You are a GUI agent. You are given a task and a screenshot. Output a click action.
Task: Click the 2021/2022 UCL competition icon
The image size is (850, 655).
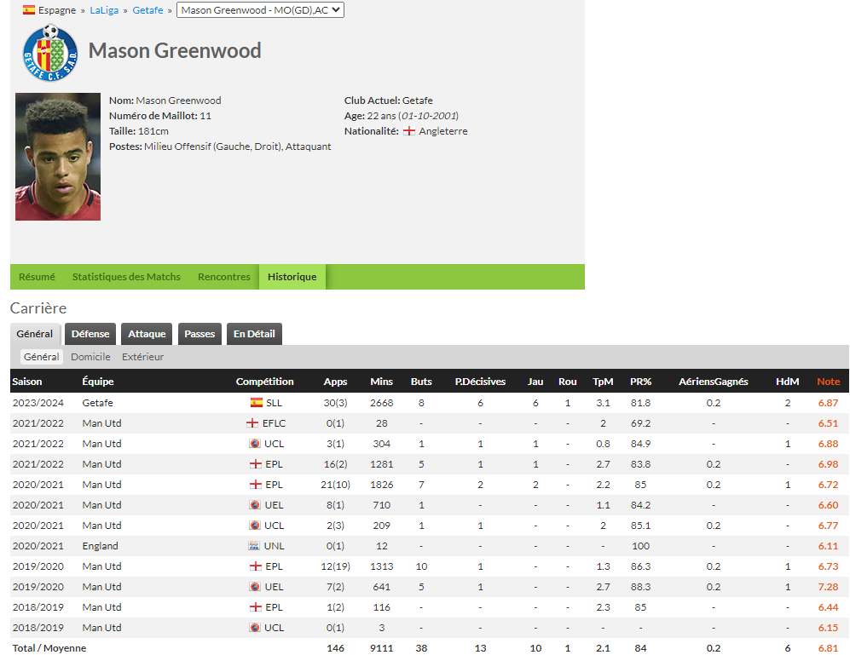coord(254,444)
